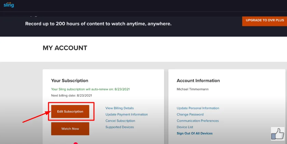
Task: Click the Your Subscription heading
Action: click(70, 80)
